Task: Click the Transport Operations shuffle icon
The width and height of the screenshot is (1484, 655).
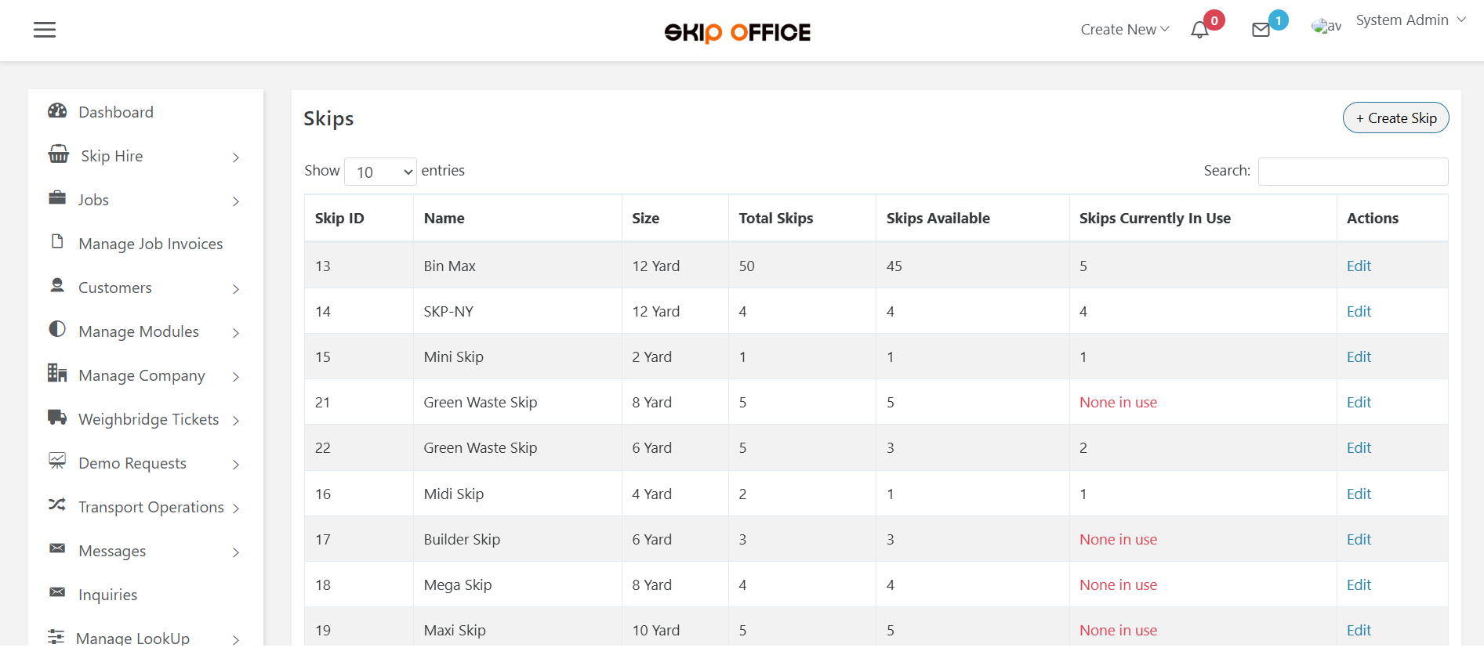Action: 57,505
